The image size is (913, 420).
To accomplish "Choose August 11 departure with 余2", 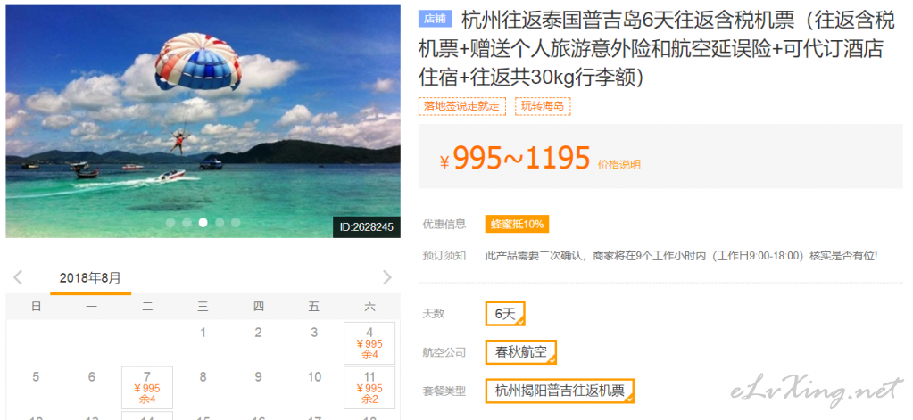I will [x=369, y=387].
